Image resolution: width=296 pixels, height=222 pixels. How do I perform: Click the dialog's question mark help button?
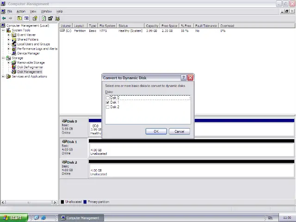(x=184, y=78)
